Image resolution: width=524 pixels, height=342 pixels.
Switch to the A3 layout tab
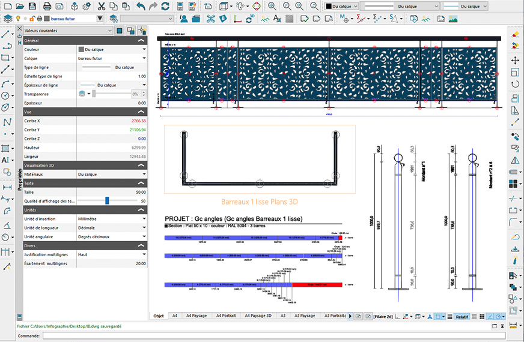[x=282, y=316]
